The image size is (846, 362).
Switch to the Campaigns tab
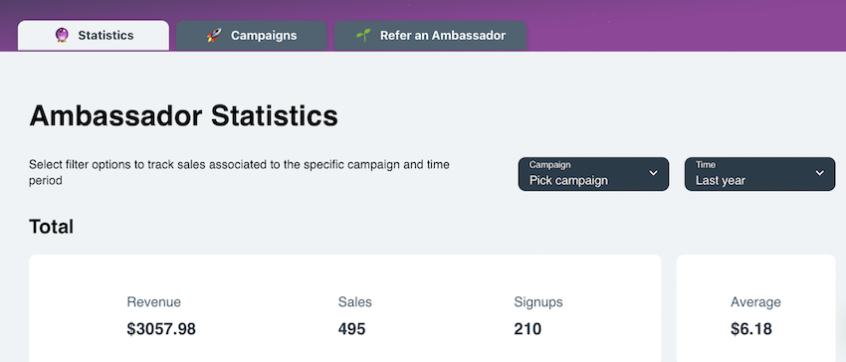pyautogui.click(x=252, y=36)
